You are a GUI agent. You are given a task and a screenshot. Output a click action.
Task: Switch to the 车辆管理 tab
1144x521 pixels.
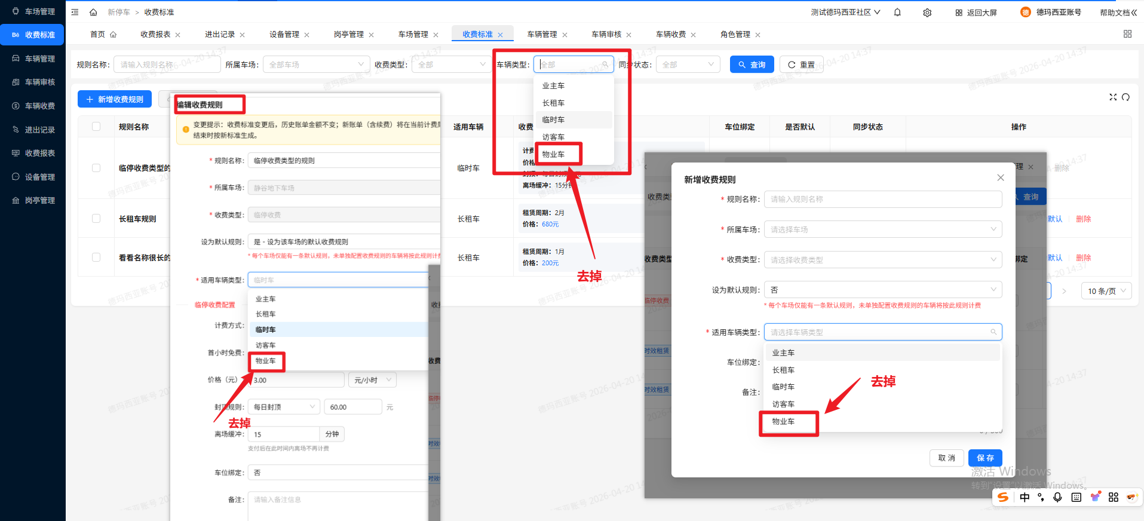click(x=542, y=35)
